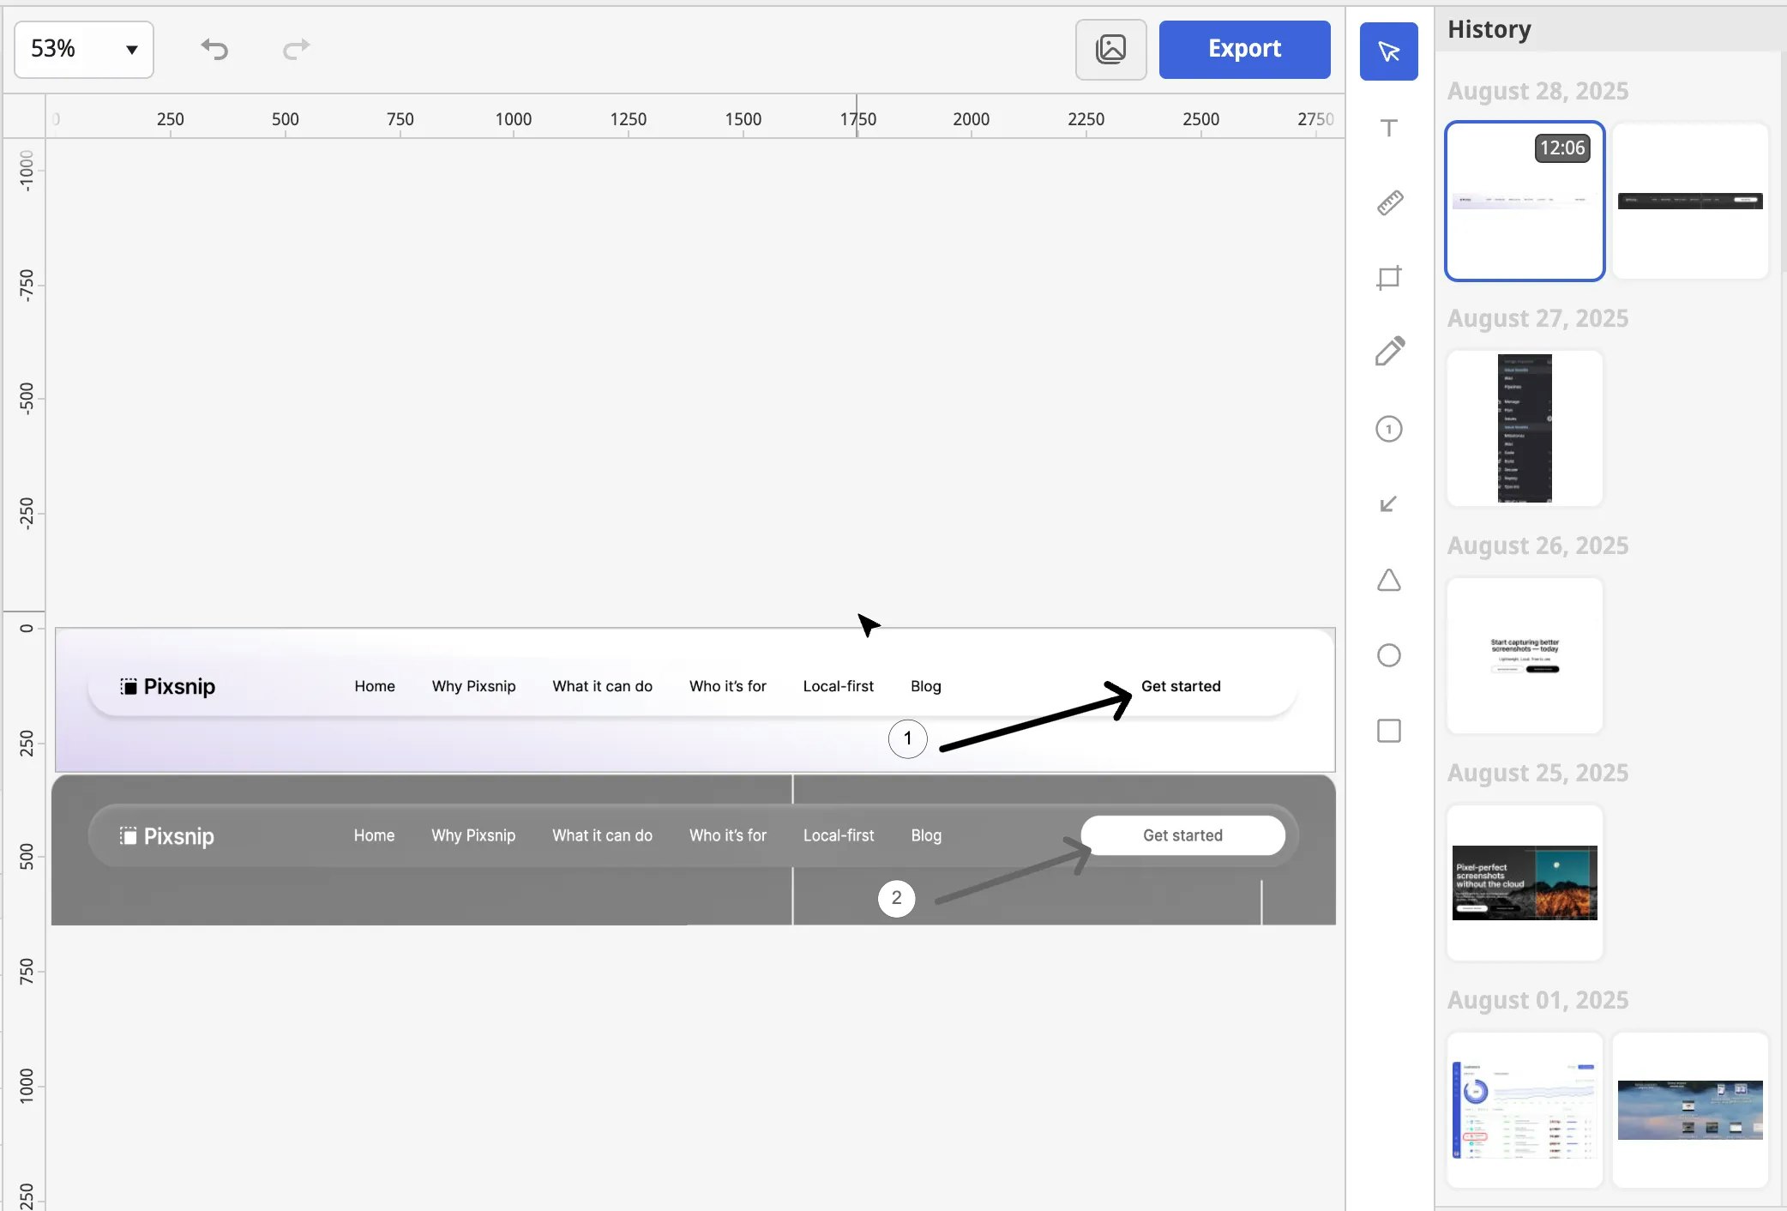Open the dark navbar thumbnail from August 28
Viewport: 1787px width, 1211px height.
[1689, 202]
